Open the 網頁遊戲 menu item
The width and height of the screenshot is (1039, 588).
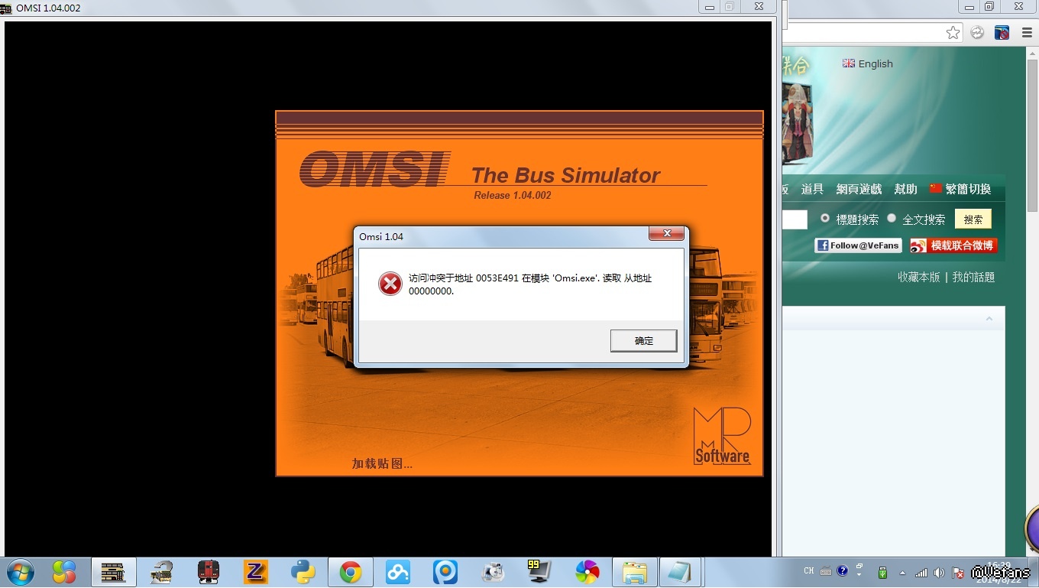coord(859,189)
